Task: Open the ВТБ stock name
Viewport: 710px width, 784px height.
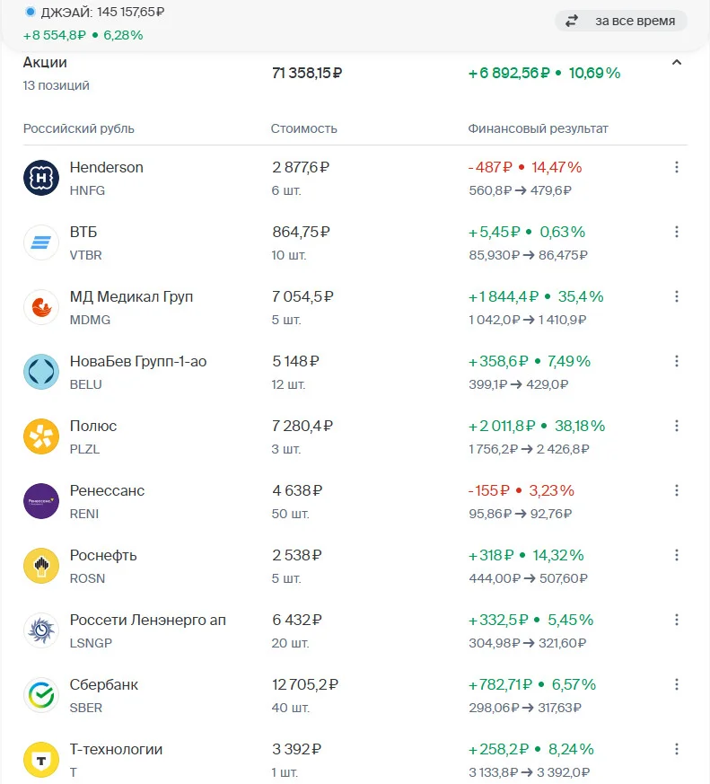Action: [83, 232]
